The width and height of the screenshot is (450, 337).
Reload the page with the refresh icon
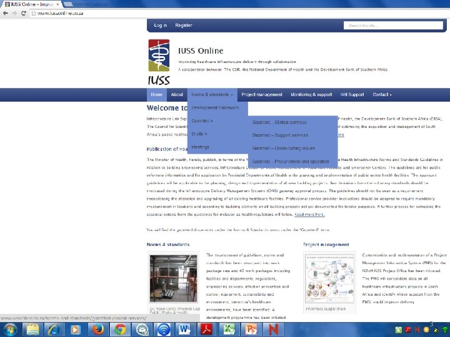click(x=24, y=13)
